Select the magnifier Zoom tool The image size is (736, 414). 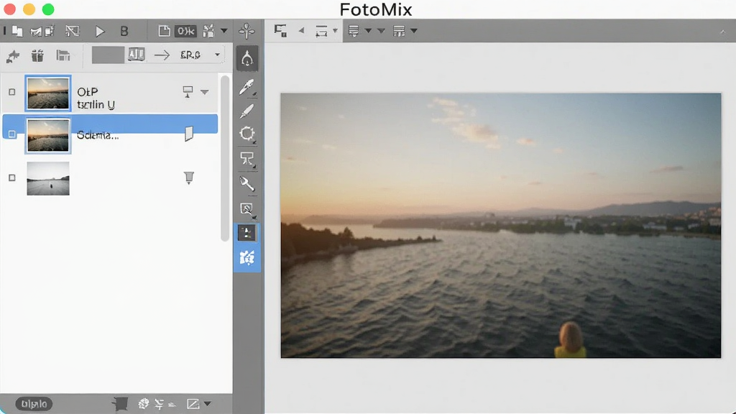coord(247,209)
